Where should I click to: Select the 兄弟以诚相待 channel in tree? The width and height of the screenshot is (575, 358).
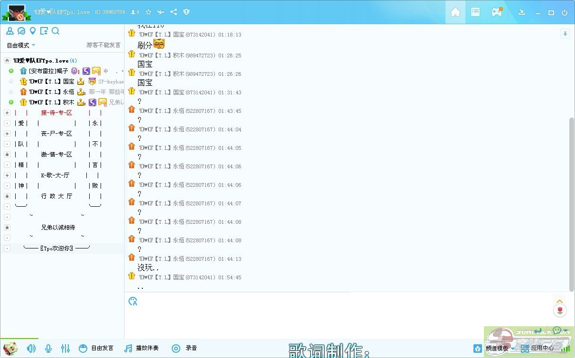(58, 228)
